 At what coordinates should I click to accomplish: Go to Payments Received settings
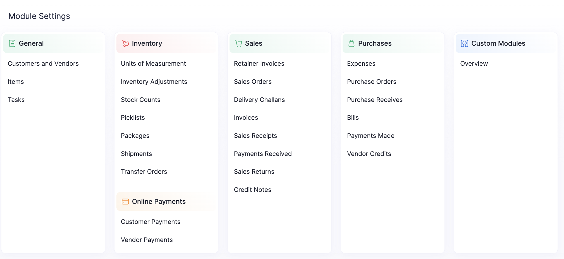click(x=263, y=154)
